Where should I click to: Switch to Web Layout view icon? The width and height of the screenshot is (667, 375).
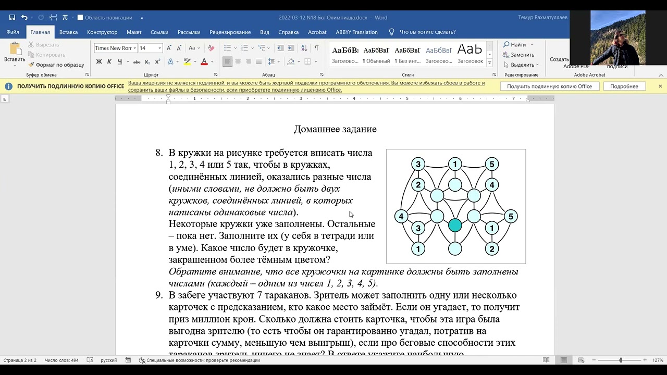pyautogui.click(x=582, y=360)
